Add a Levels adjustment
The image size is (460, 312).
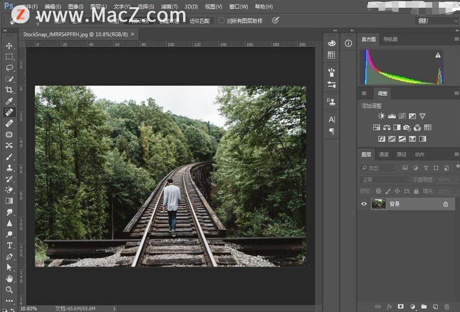point(391,116)
